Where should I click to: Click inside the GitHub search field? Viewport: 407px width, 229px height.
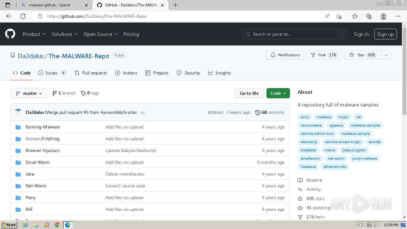click(295, 34)
